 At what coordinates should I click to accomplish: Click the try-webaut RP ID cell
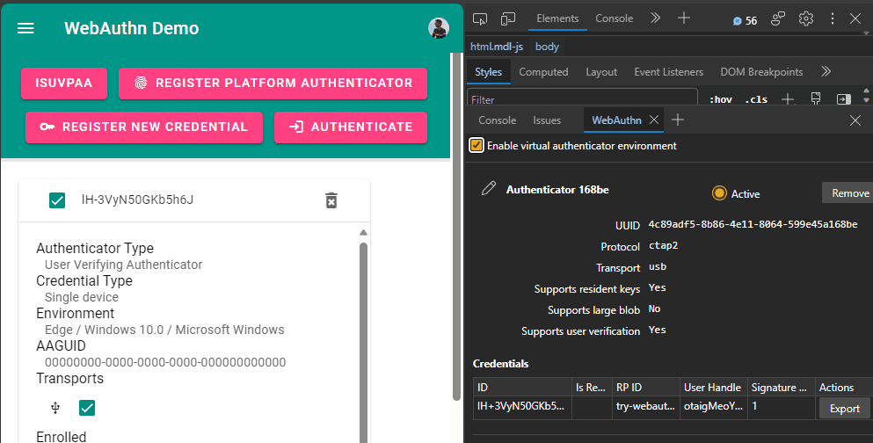tap(645, 407)
